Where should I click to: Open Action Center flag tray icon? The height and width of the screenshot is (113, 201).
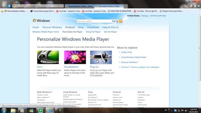pos(182,110)
